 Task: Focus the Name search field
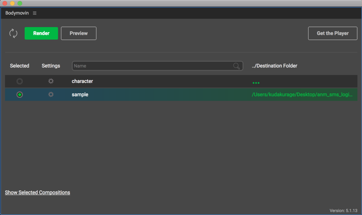pos(157,66)
